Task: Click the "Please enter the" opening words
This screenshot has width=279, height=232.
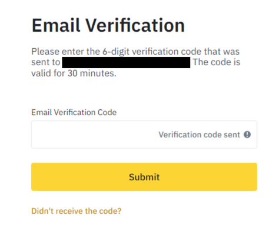Action: 66,52
